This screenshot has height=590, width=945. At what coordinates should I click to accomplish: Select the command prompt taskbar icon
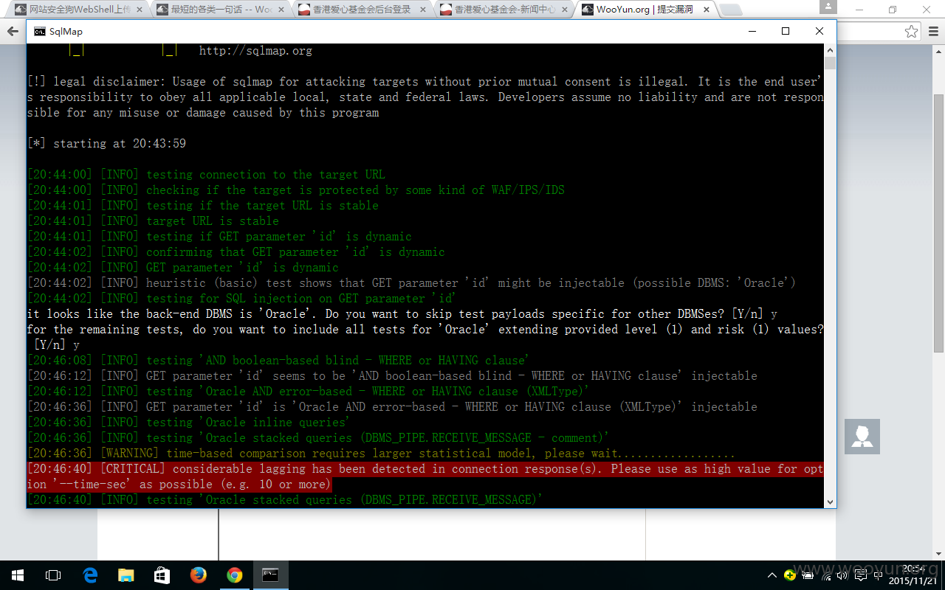[271, 575]
